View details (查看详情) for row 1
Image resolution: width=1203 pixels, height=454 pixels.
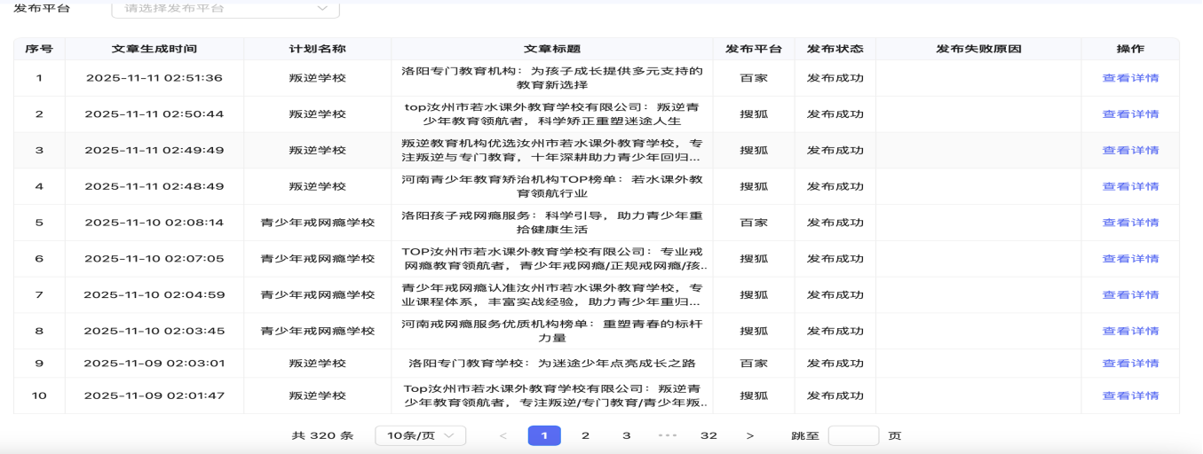click(x=1130, y=78)
